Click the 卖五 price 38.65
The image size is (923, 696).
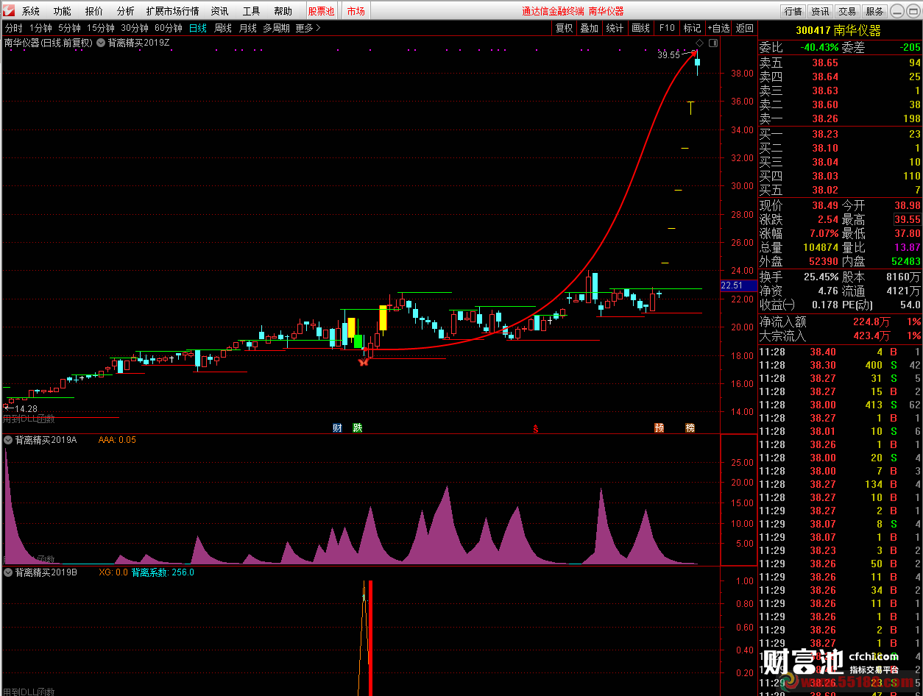[x=824, y=63]
